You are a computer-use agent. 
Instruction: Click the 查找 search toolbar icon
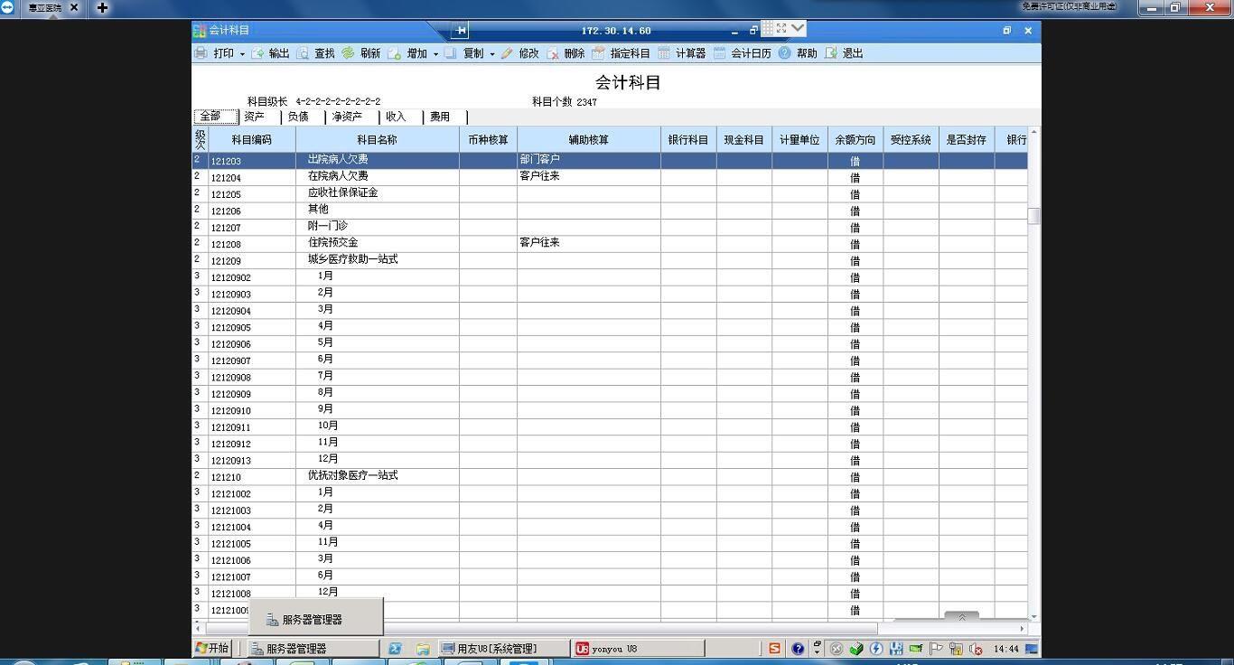pos(303,53)
